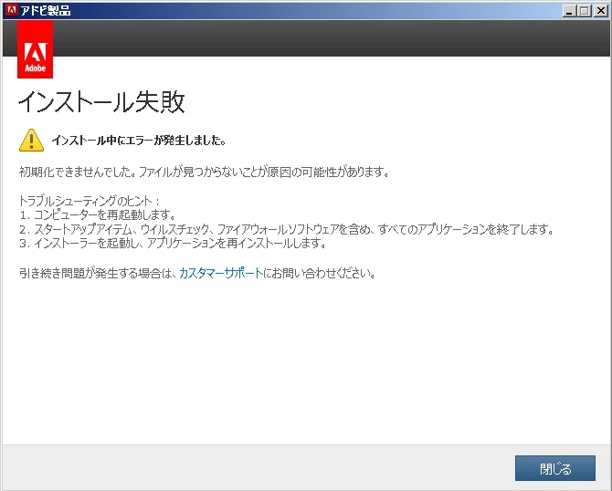Viewport: 612px width, 491px height.
Task: Open the カスタマーサポート link
Action: pyautogui.click(x=221, y=273)
